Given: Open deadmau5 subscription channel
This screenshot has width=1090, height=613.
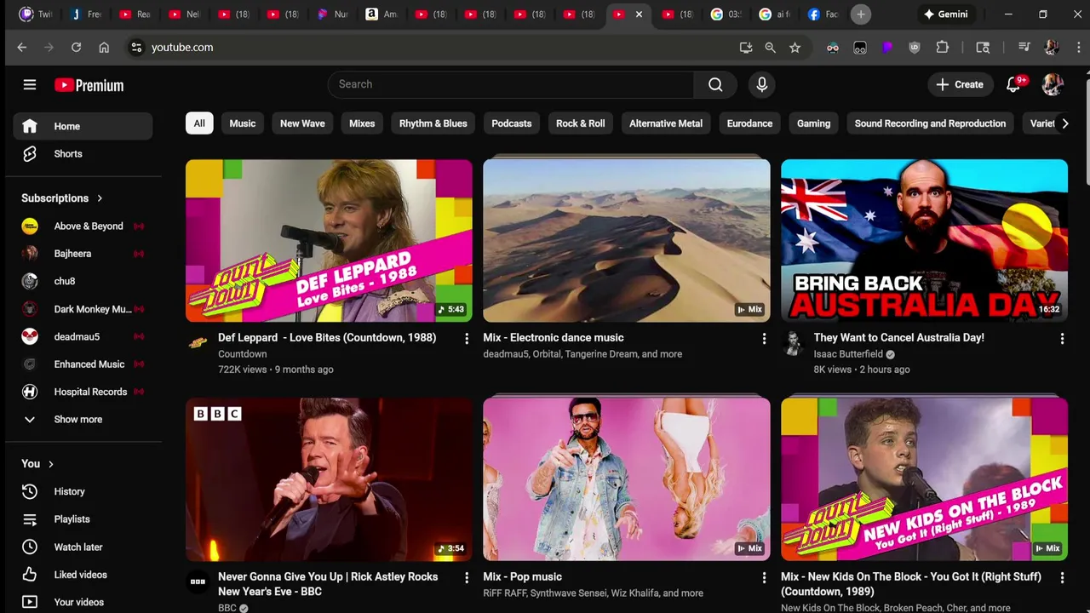Looking at the screenshot, I should click(x=83, y=336).
